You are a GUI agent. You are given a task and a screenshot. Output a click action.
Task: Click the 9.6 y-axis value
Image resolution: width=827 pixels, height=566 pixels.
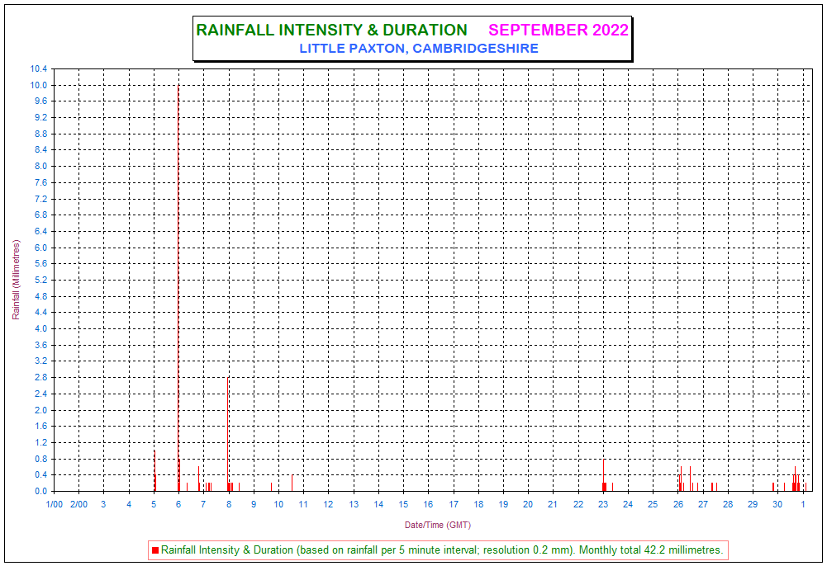40,101
